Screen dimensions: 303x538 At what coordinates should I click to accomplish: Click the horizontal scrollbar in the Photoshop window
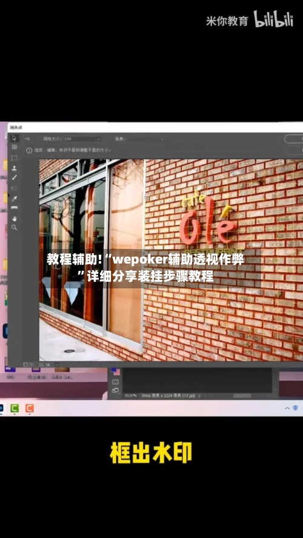242,396
